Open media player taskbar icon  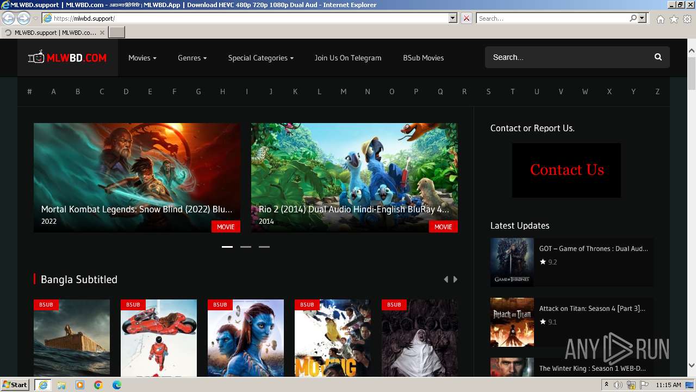pos(80,385)
